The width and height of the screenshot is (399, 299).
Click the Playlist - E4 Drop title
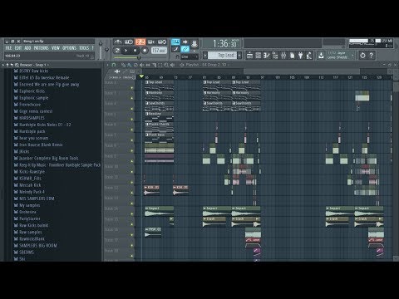206,65
